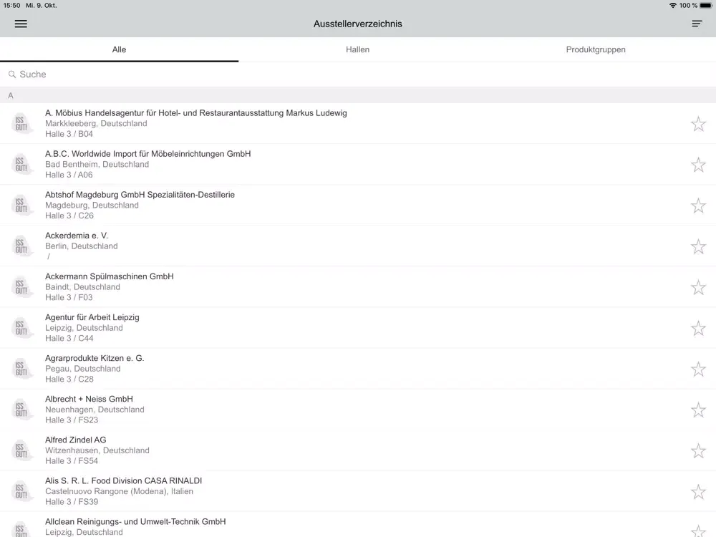Open Alis S. R. L. Food Division CASA RINALDI
This screenshot has width=716, height=537.
tap(358, 491)
